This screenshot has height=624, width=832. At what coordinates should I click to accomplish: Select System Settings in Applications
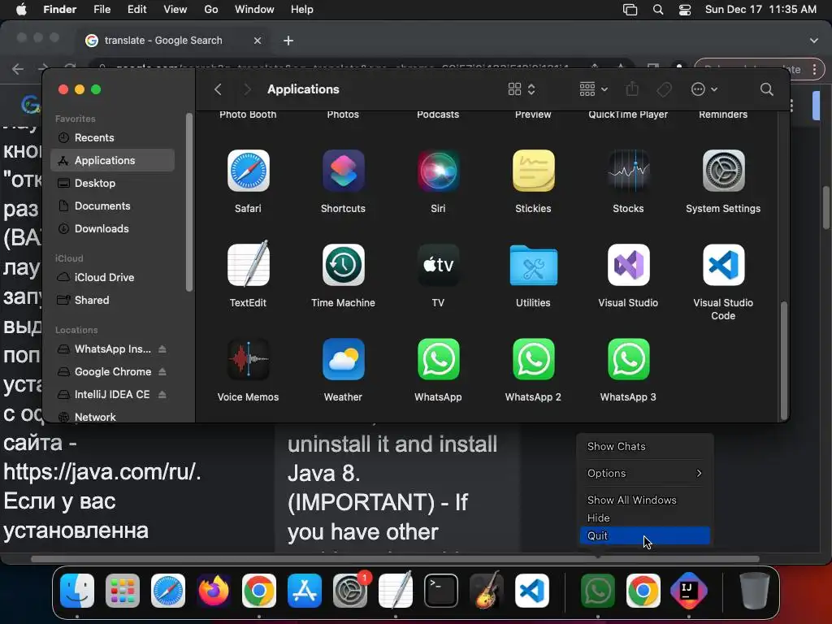point(723,171)
